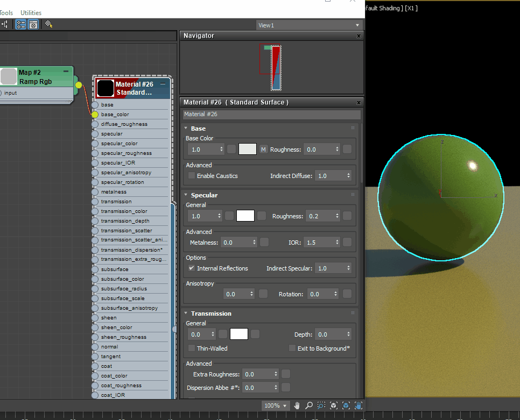Collapse the Specular rollout section
The height and width of the screenshot is (420, 520).
pyautogui.click(x=186, y=195)
